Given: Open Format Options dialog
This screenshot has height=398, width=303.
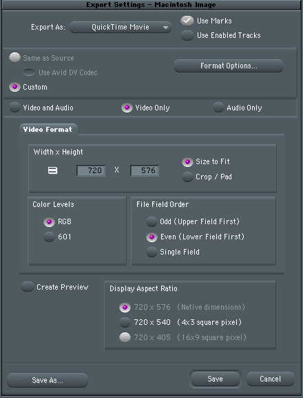Looking at the screenshot, I should pos(229,66).
